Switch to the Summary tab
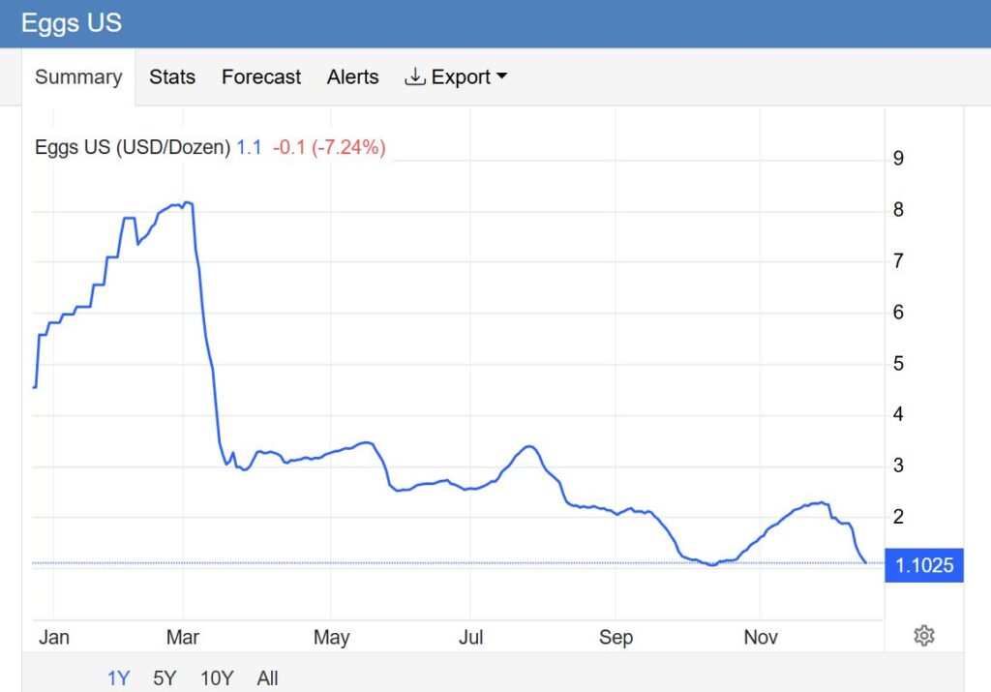 pos(78,77)
